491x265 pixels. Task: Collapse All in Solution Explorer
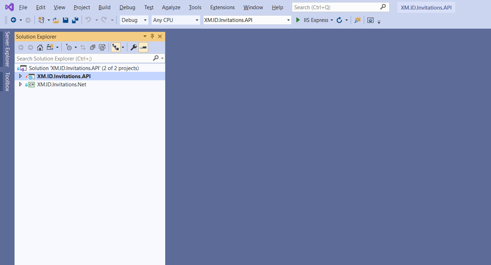tap(93, 47)
